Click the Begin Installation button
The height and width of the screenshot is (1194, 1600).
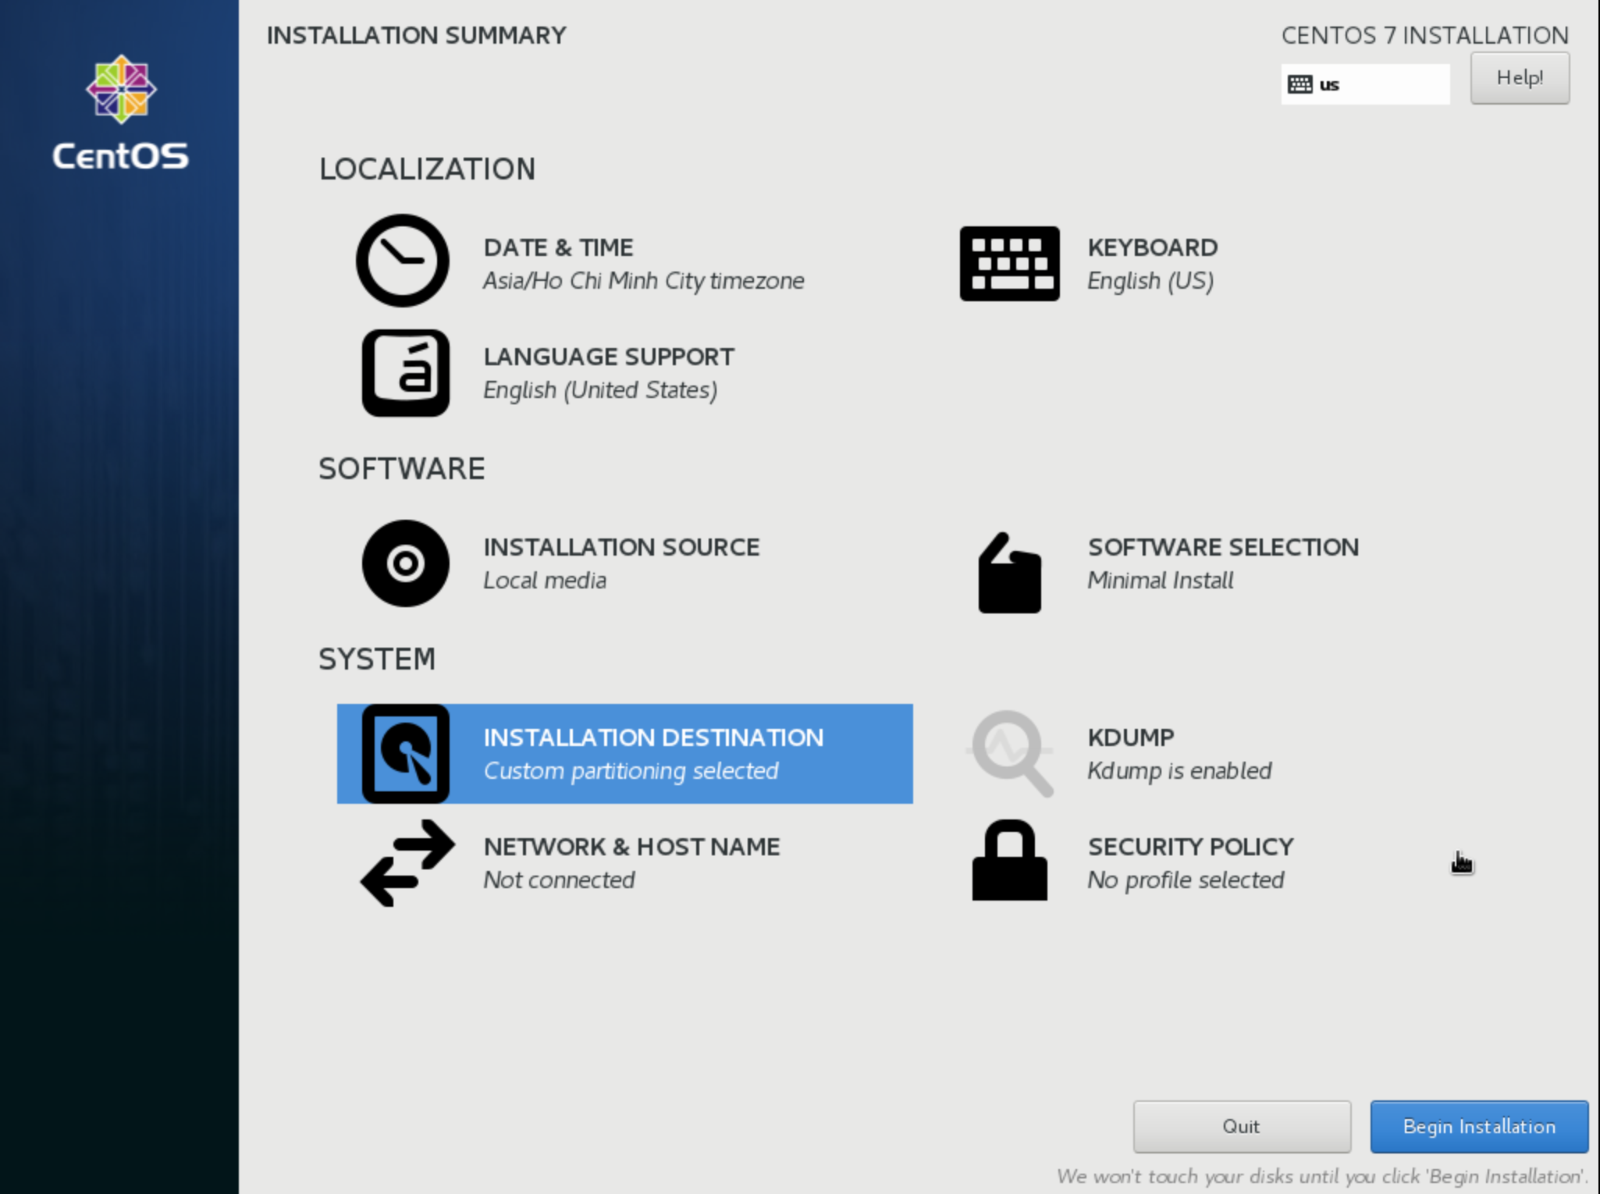click(x=1479, y=1126)
